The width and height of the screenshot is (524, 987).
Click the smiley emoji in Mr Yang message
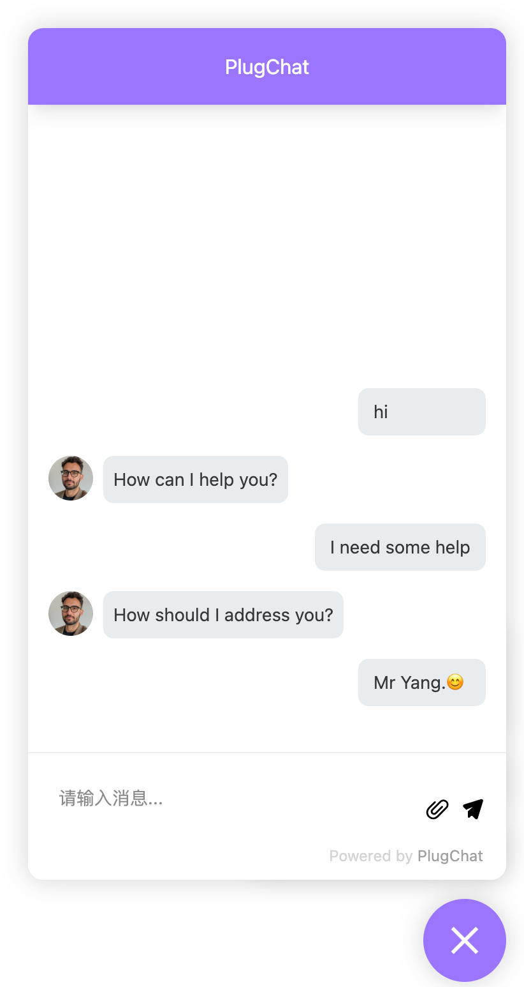point(455,682)
